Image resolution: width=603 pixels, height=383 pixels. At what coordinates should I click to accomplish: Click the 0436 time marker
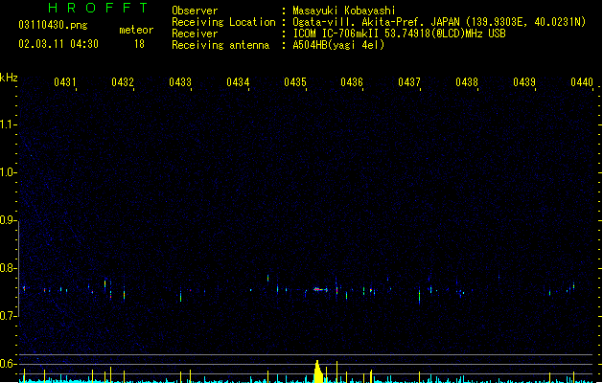352,82
